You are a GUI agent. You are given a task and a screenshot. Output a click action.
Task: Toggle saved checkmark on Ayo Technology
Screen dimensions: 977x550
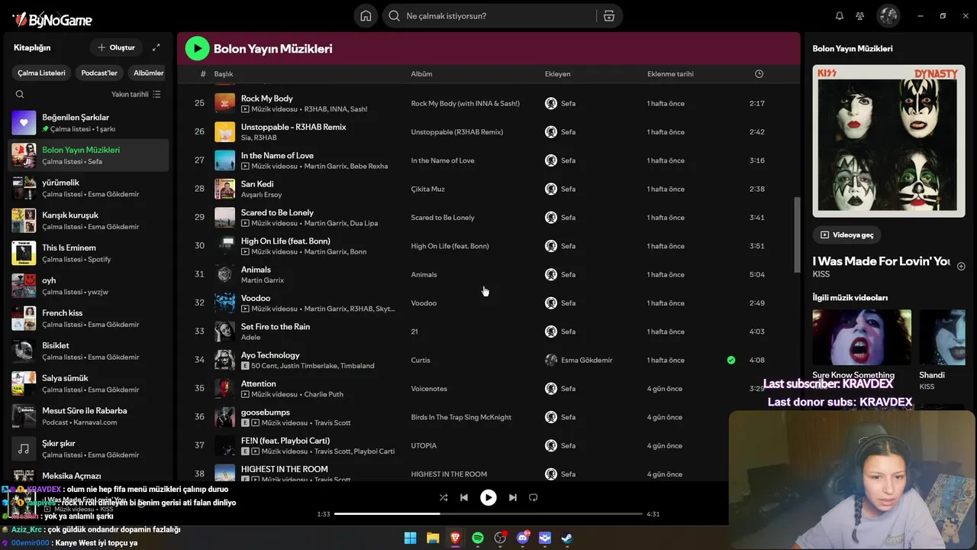tap(731, 360)
